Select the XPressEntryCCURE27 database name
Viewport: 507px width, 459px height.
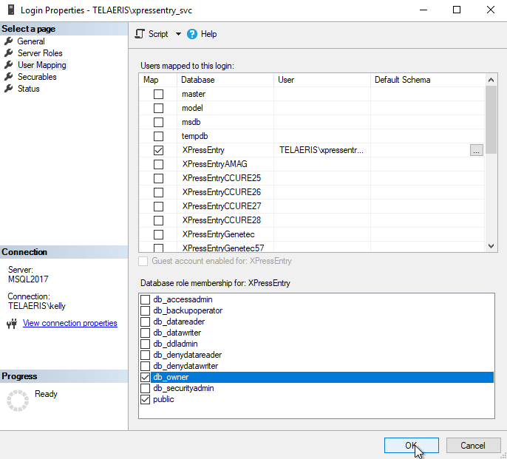point(222,206)
